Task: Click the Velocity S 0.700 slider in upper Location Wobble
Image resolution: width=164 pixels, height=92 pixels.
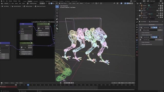Action: [x=44, y=33]
